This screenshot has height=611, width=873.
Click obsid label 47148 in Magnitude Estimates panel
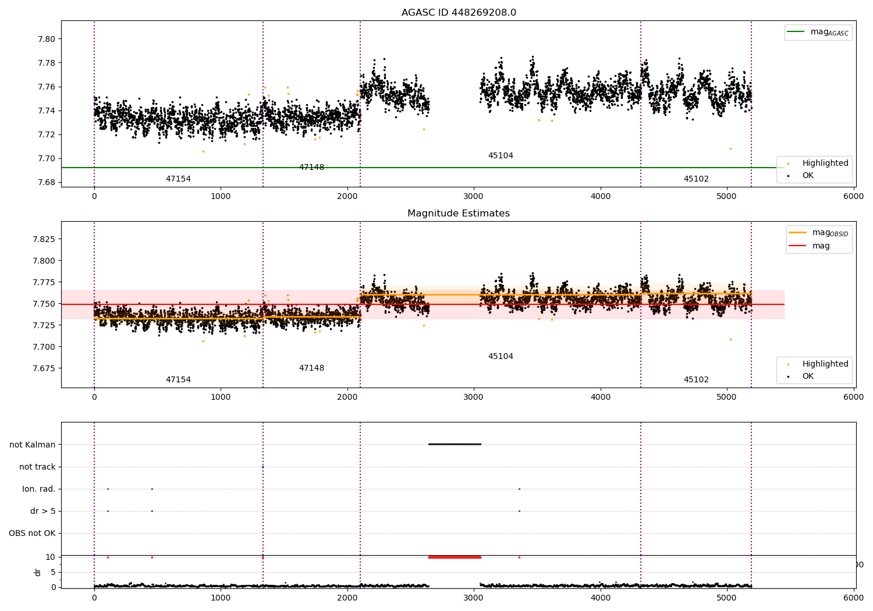311,368
